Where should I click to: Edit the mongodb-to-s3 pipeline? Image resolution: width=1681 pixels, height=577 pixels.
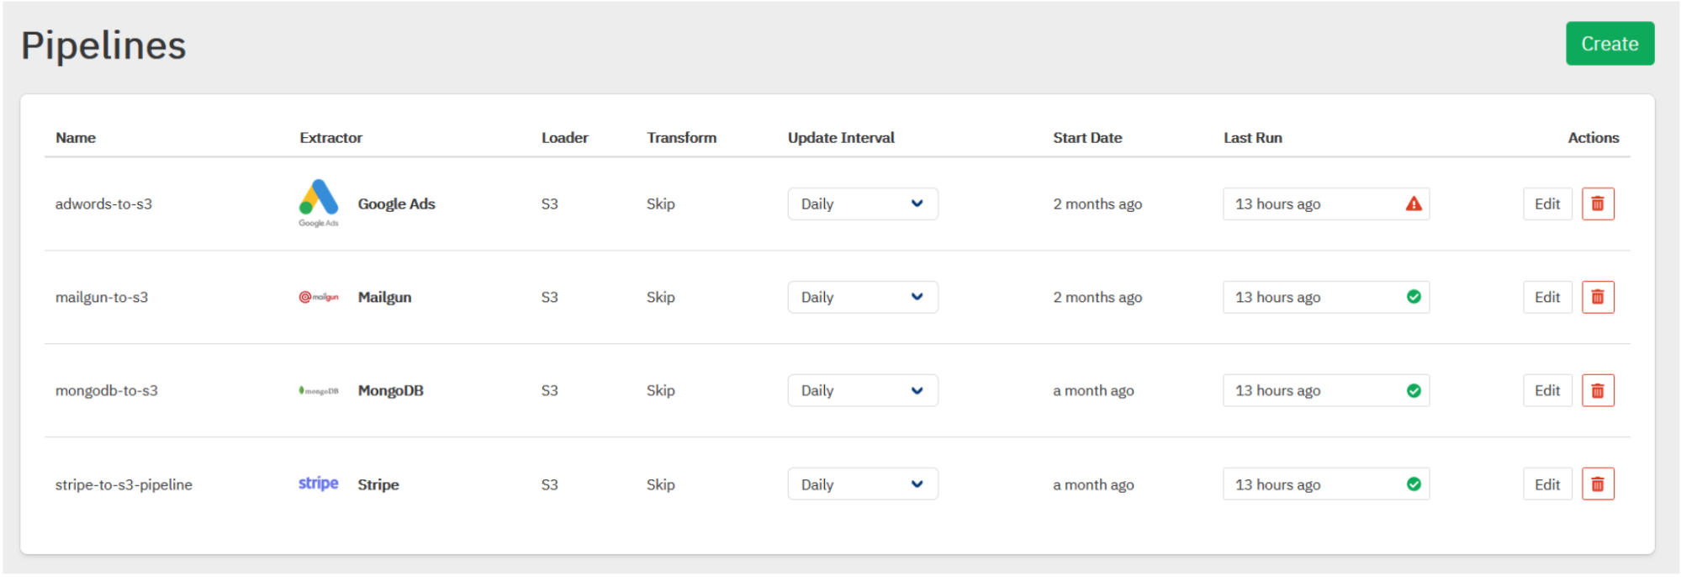point(1547,390)
